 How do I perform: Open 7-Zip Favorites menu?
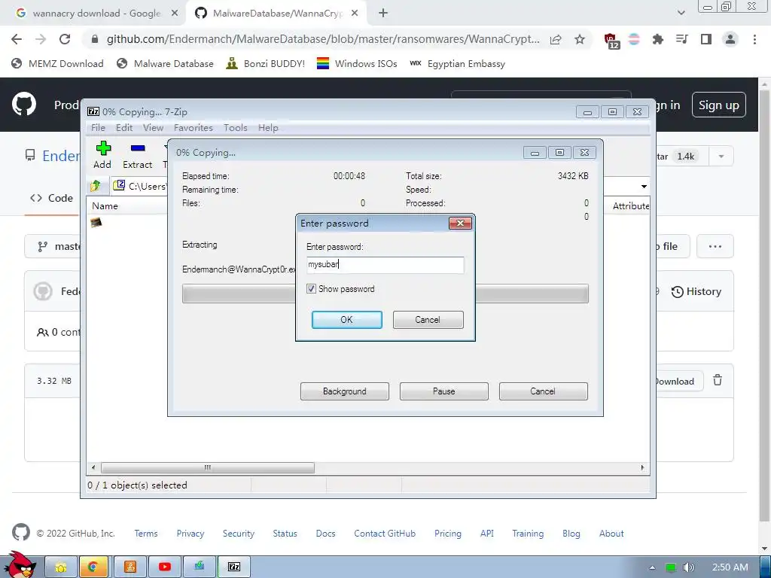click(194, 128)
